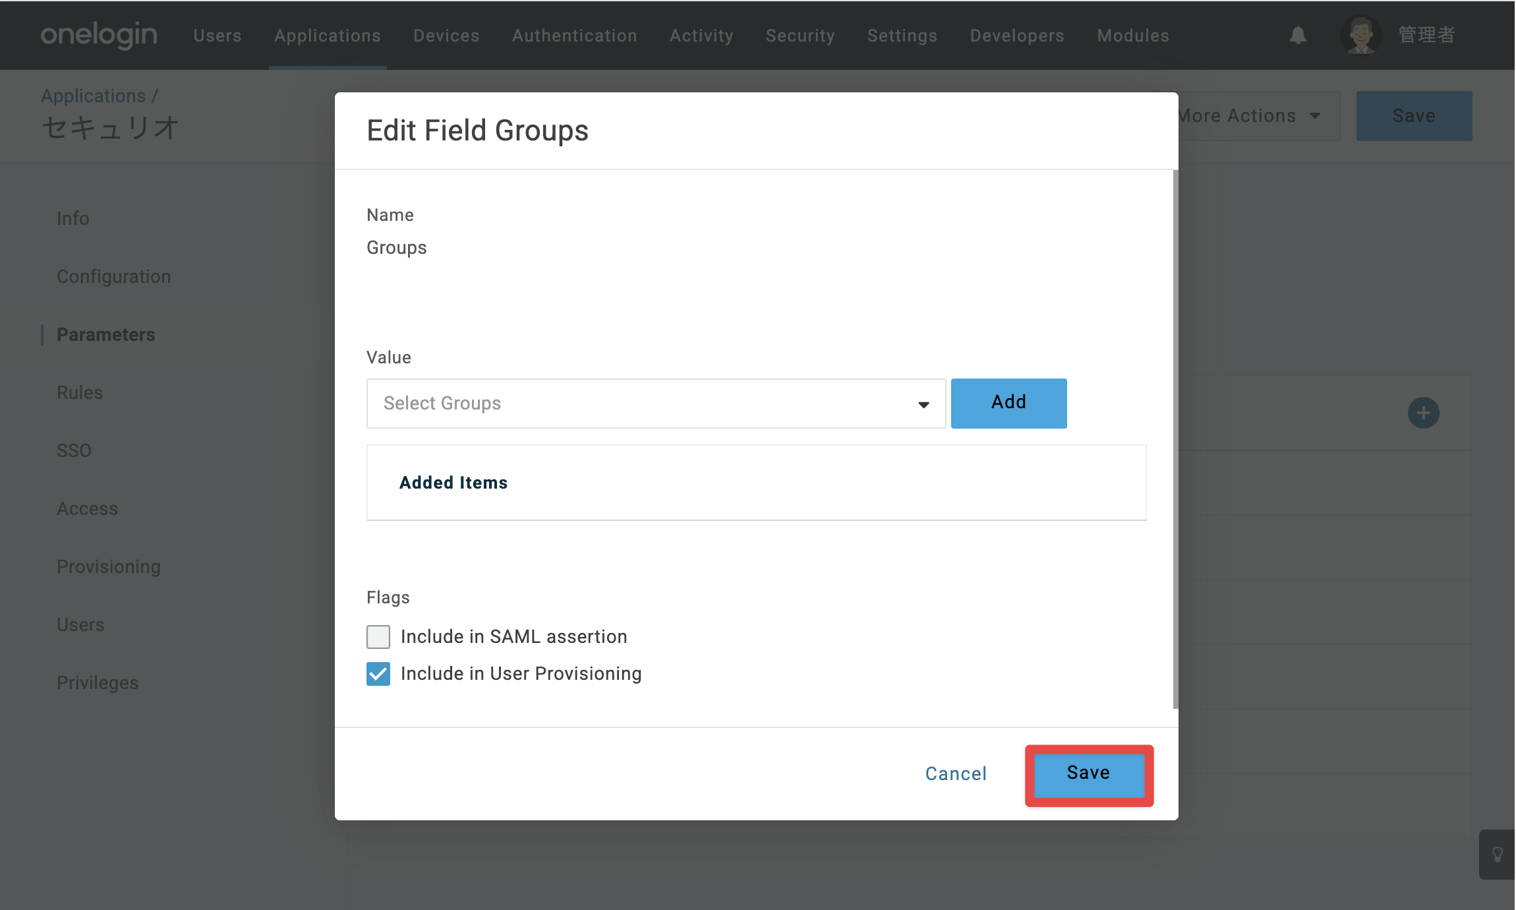Select the Provisioning sidebar tab
This screenshot has width=1516, height=910.
click(109, 566)
